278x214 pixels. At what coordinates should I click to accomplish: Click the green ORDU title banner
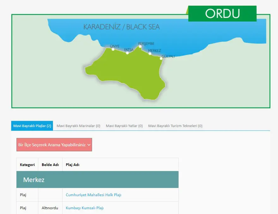222,14
